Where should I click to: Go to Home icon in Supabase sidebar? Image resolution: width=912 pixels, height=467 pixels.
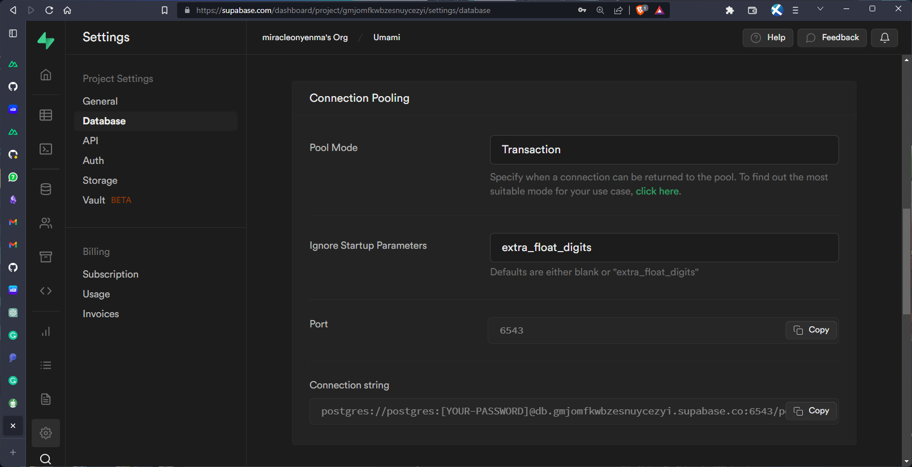(x=46, y=75)
